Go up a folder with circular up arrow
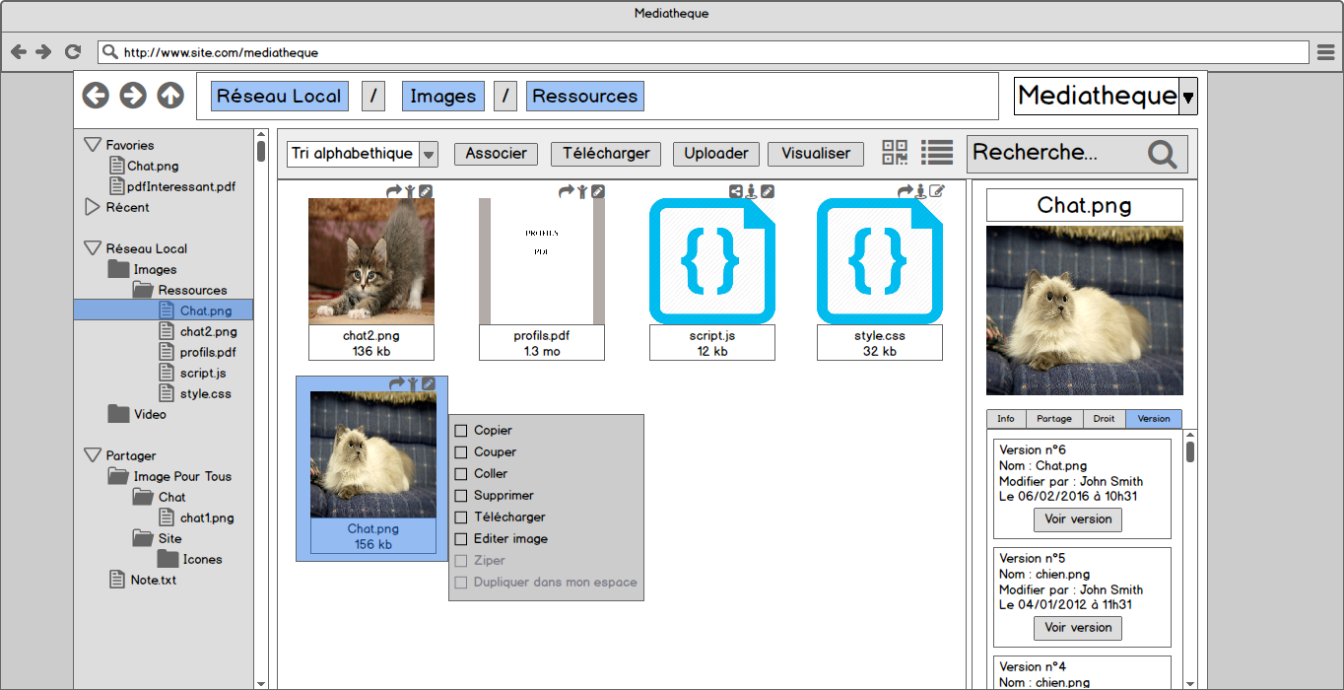 [170, 95]
